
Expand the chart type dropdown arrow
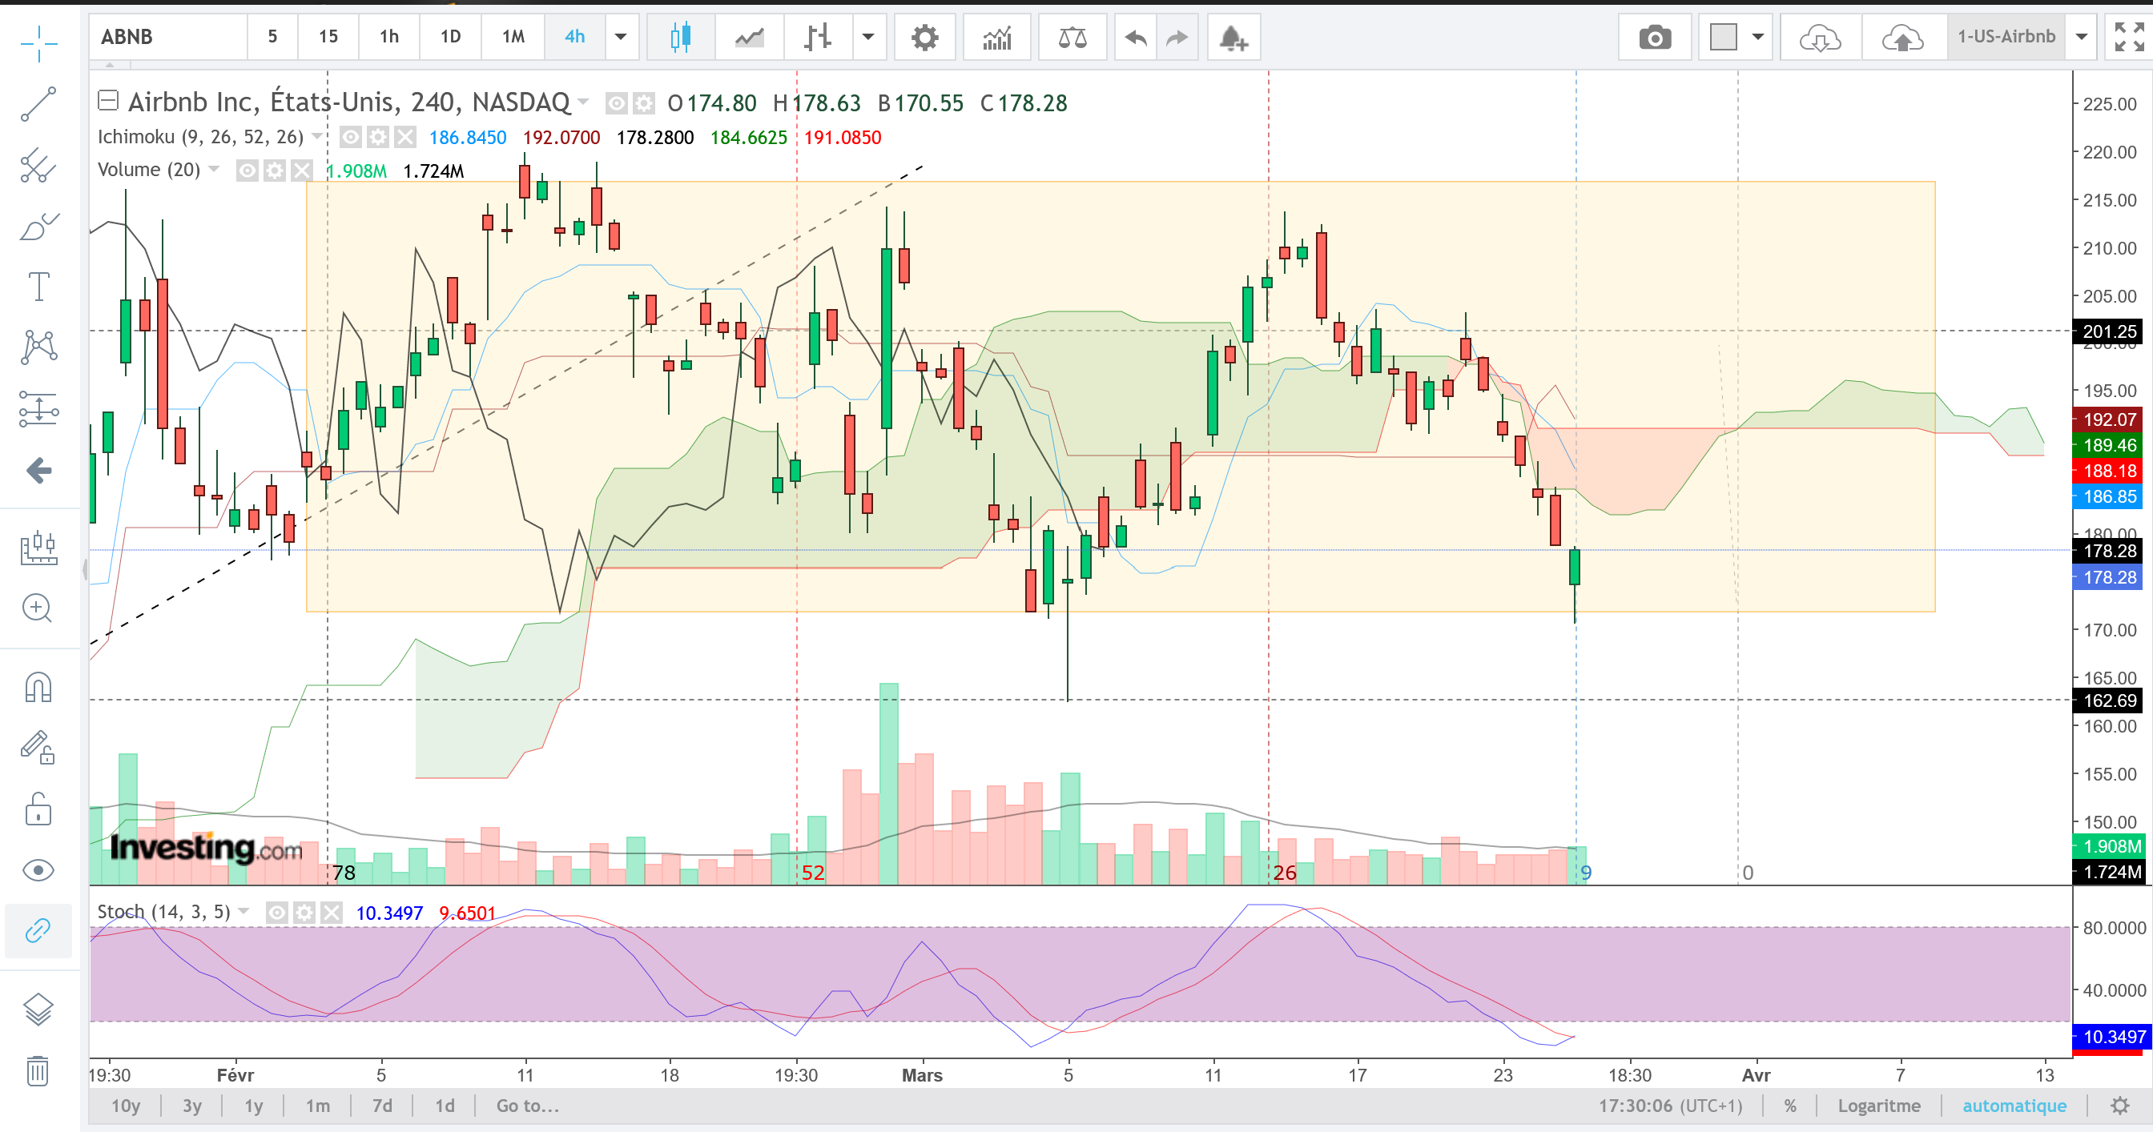(x=868, y=37)
